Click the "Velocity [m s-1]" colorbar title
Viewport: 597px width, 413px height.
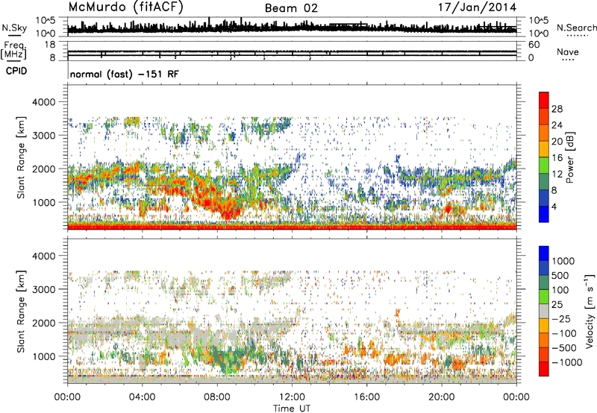590,311
